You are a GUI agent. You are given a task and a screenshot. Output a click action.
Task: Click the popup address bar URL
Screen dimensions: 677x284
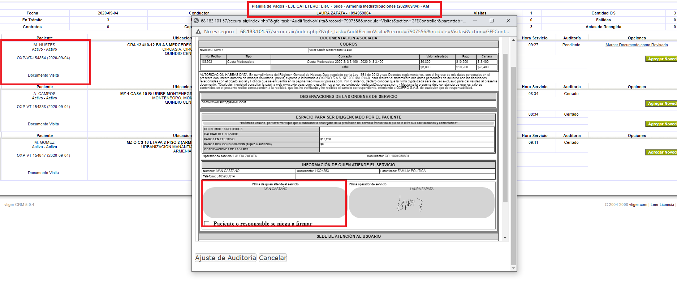pos(374,31)
